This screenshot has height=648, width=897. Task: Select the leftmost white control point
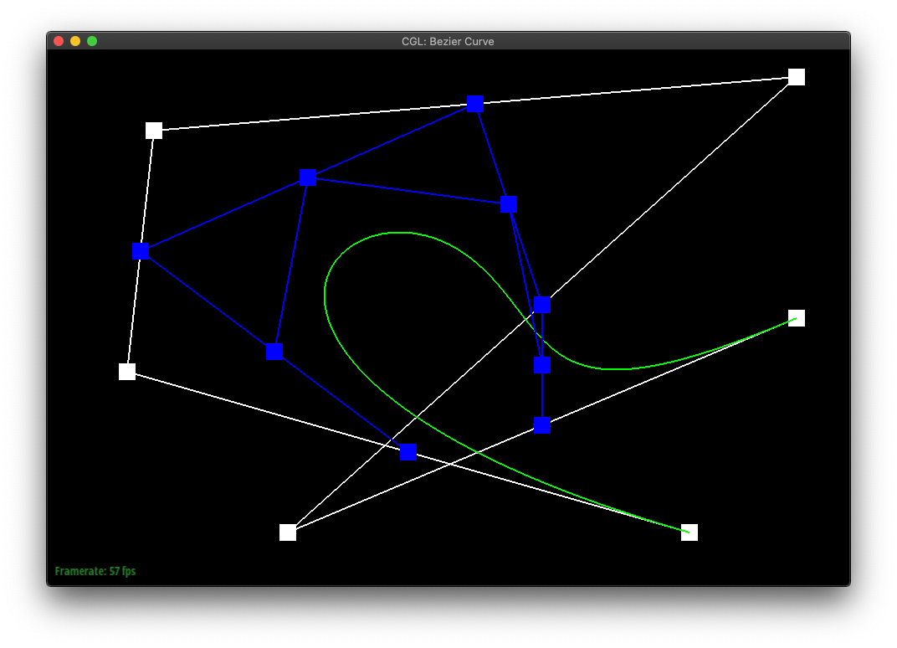pyautogui.click(x=127, y=372)
